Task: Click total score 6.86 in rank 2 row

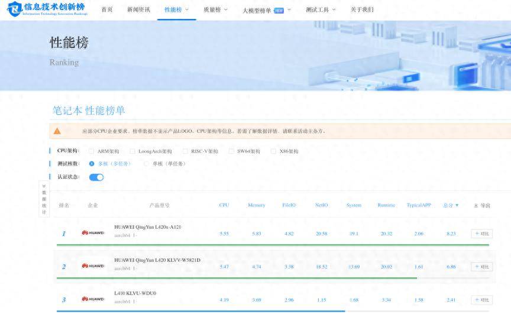Action: [451, 267]
